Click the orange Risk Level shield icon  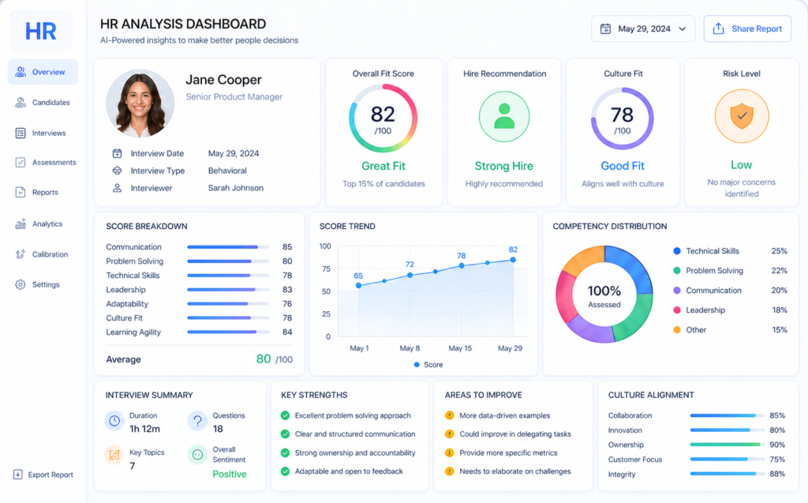click(742, 116)
